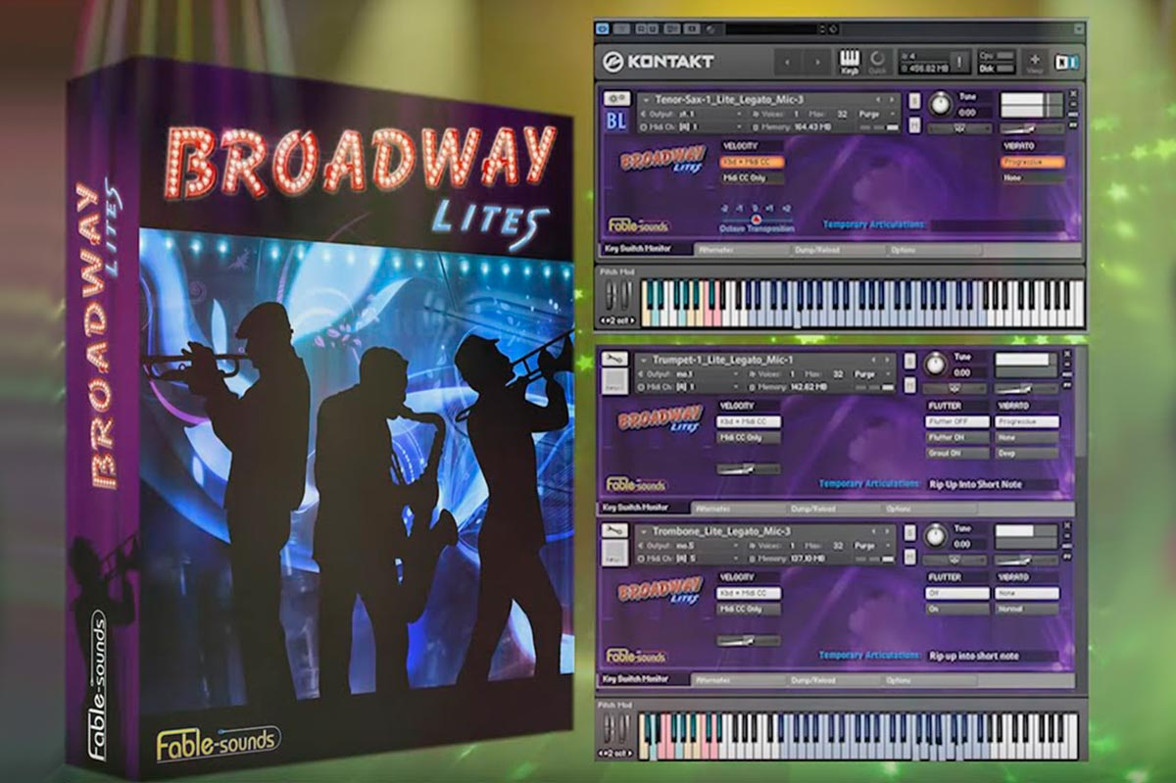Set Trumpet vibrato to Deep
This screenshot has height=783, width=1176.
[x=1026, y=454]
